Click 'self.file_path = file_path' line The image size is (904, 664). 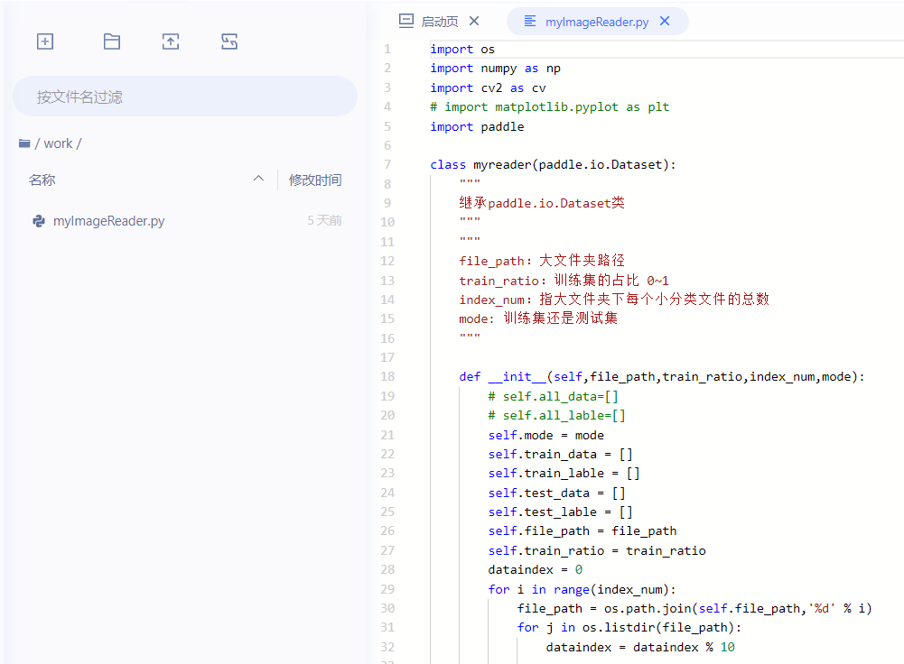point(582,531)
